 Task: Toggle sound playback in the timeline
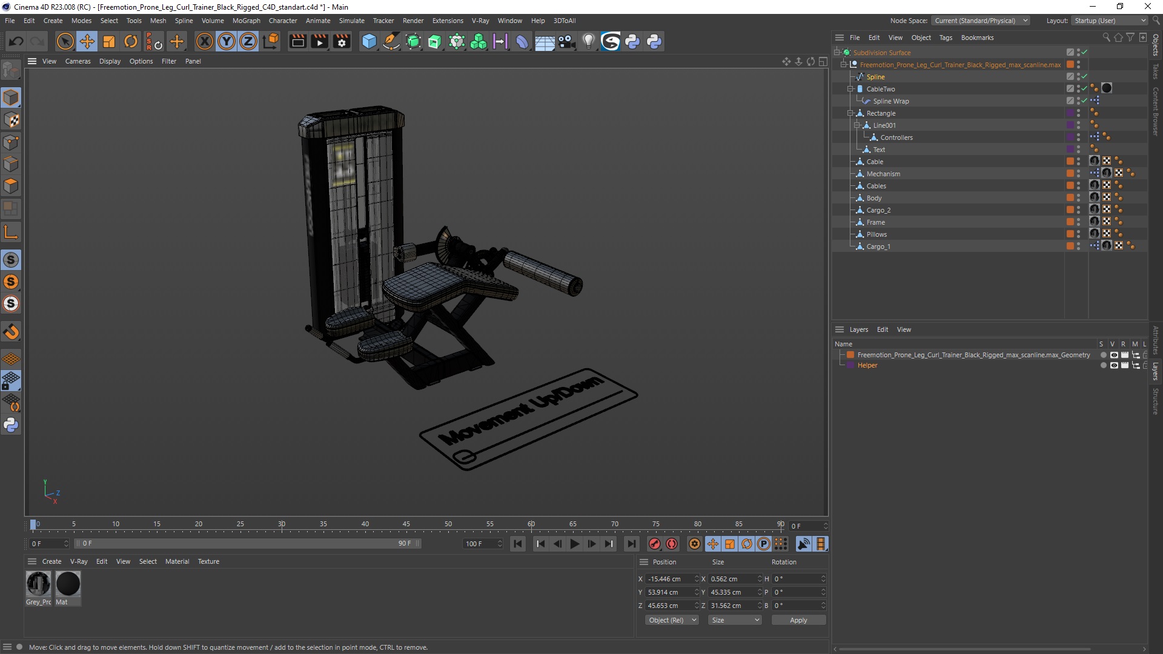click(804, 544)
